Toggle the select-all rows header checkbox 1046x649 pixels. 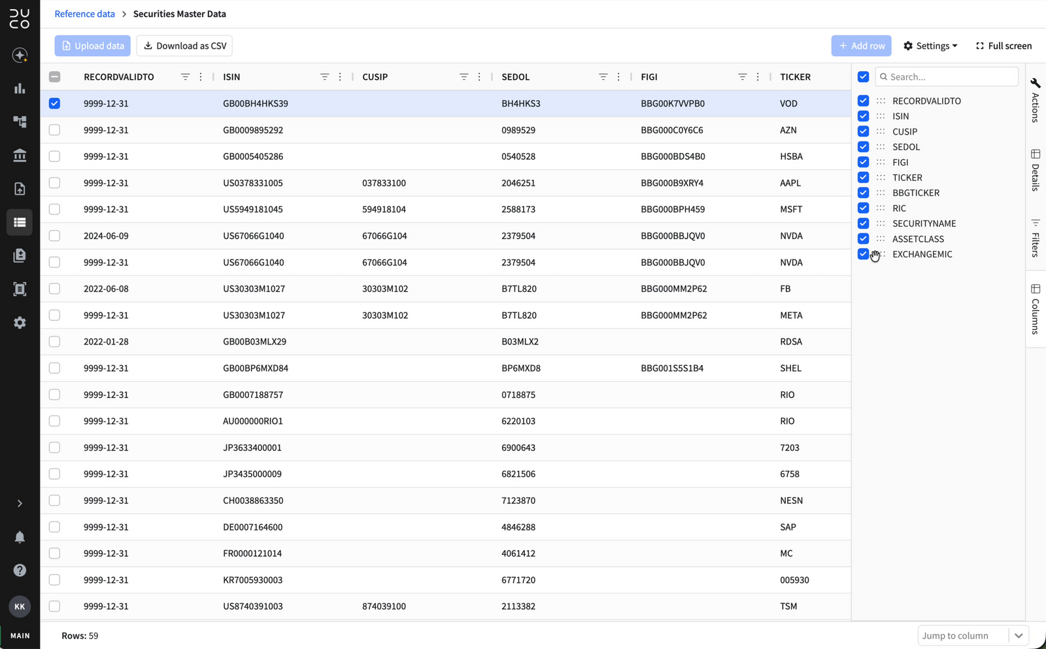click(54, 77)
